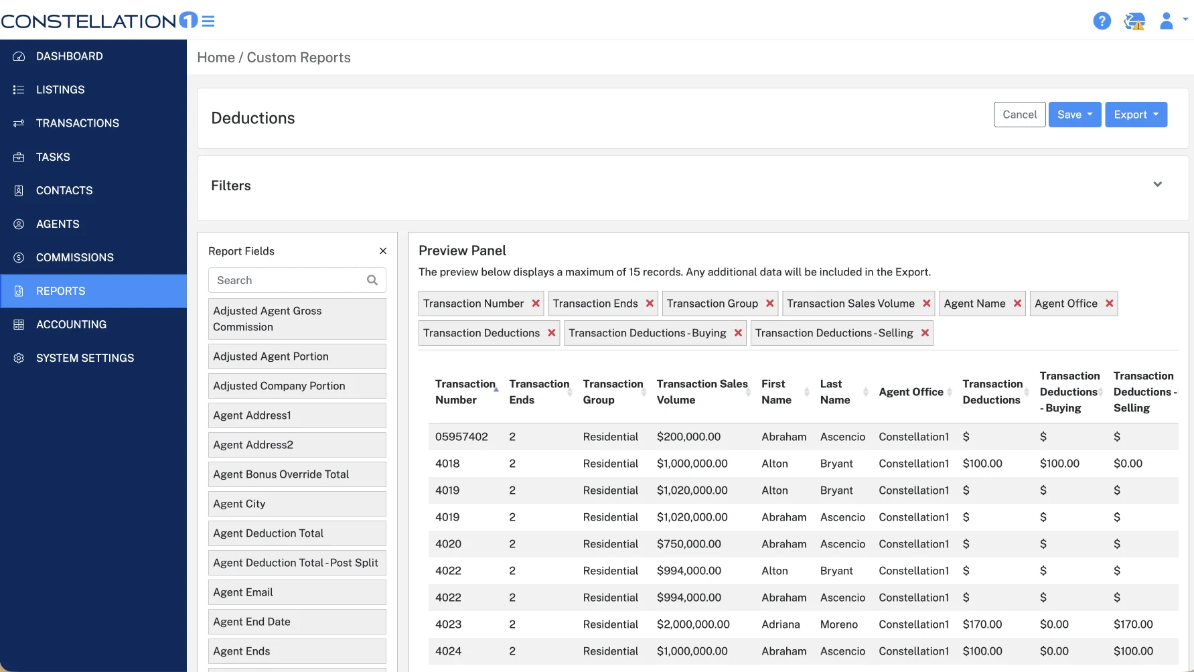
Task: Remove the Transaction Ends field tag
Action: [650, 304]
